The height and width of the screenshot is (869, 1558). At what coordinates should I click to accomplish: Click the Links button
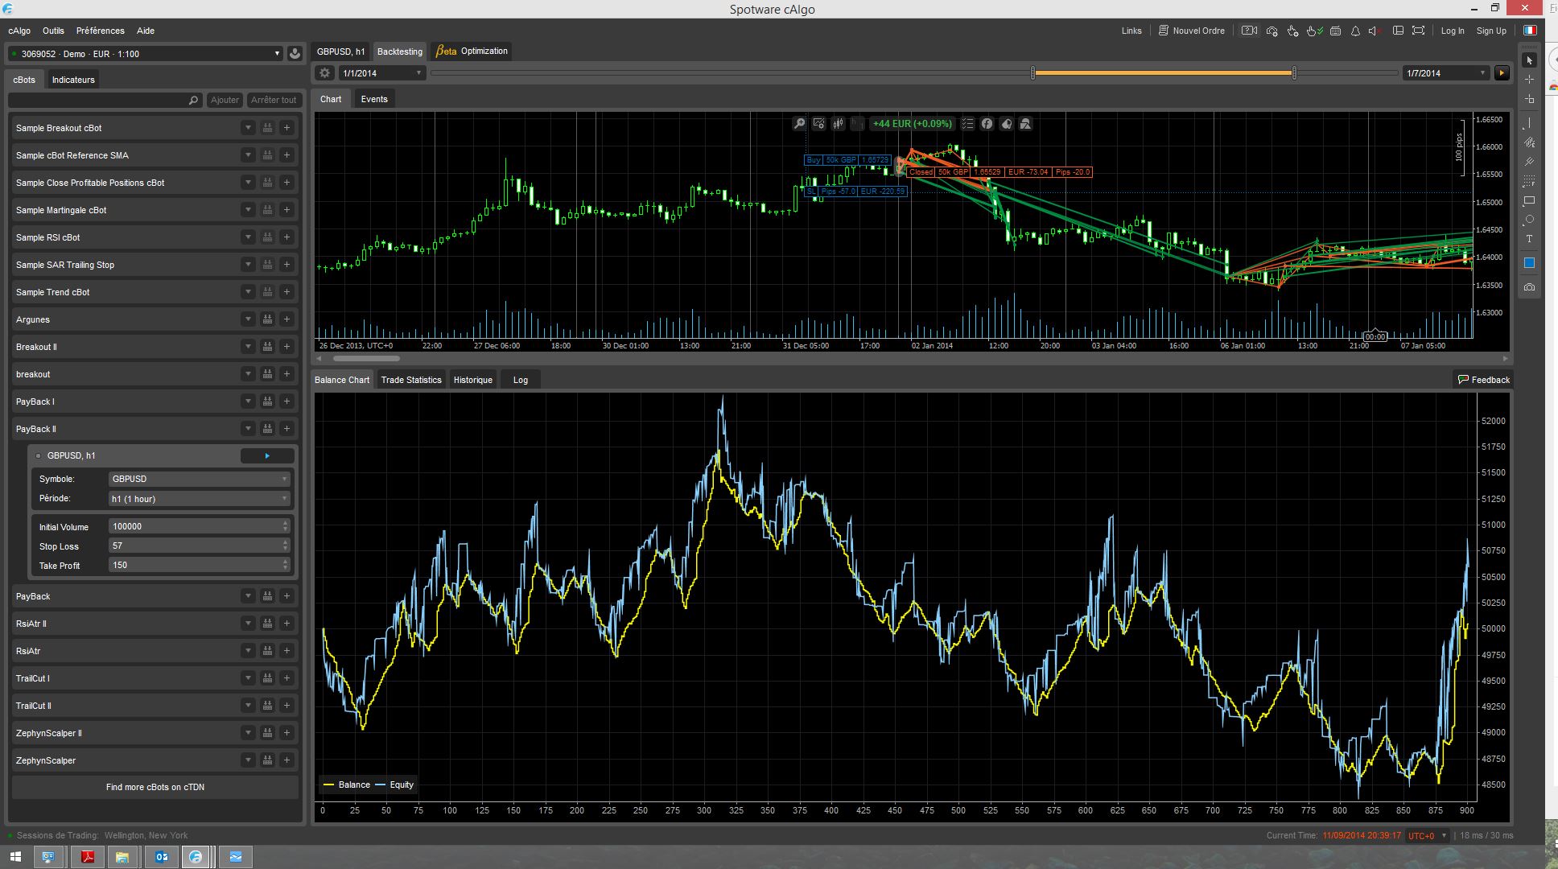point(1131,31)
